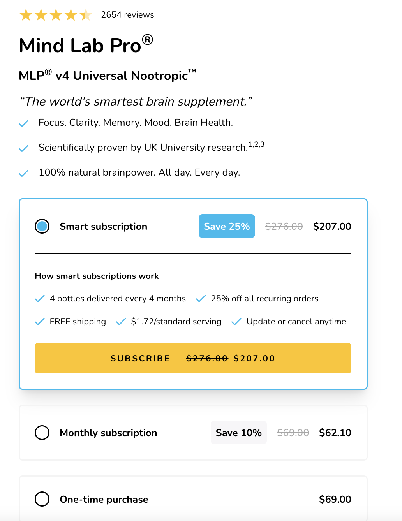The width and height of the screenshot is (402, 521).
Task: Click the Save 10% badge
Action: point(238,433)
